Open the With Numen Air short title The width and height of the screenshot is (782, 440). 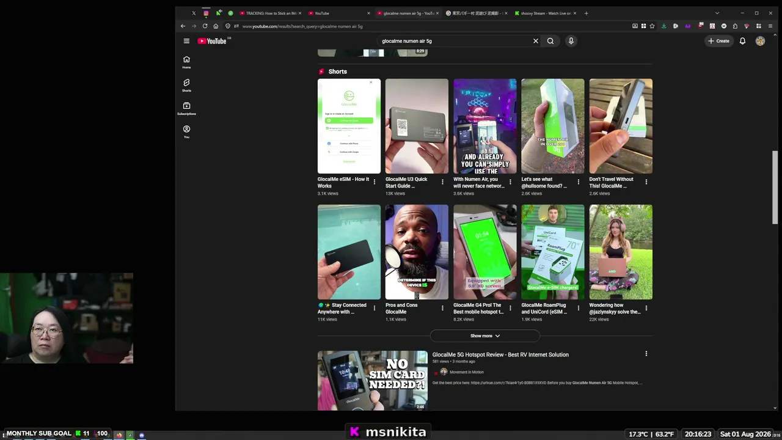tap(479, 182)
